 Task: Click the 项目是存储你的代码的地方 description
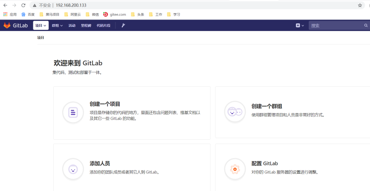145,115
